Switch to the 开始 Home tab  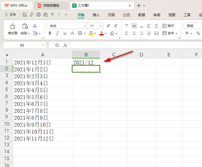point(81,15)
